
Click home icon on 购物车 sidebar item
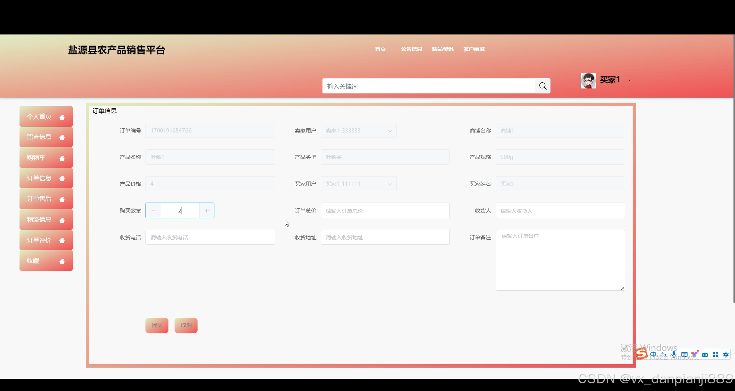pos(62,158)
